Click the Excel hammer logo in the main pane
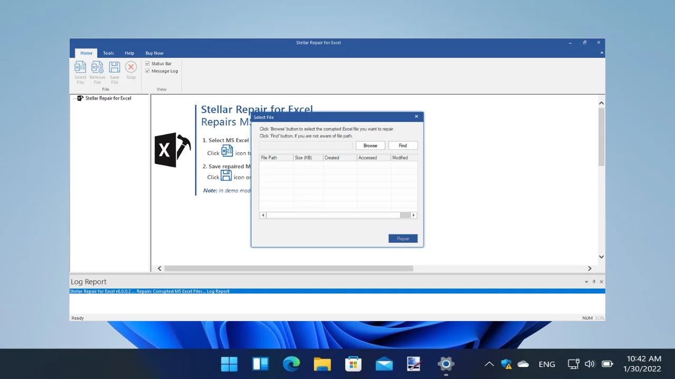The image size is (675, 379). (x=172, y=150)
